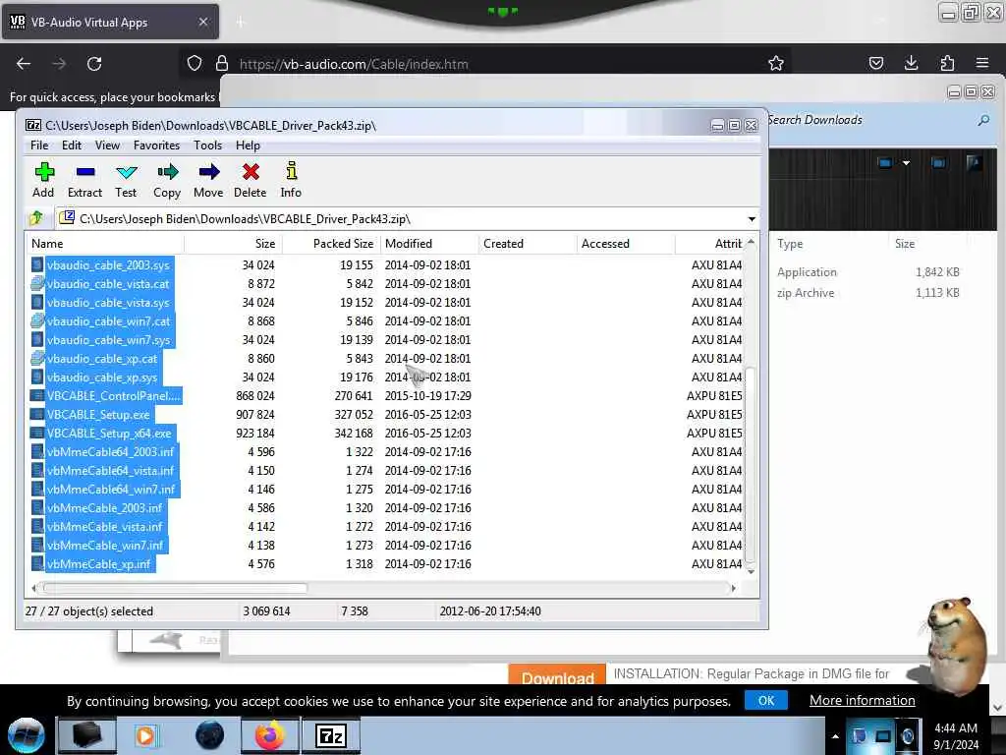1006x755 pixels.
Task: Select file VBCABLE_Setup.exe
Action: point(97,415)
